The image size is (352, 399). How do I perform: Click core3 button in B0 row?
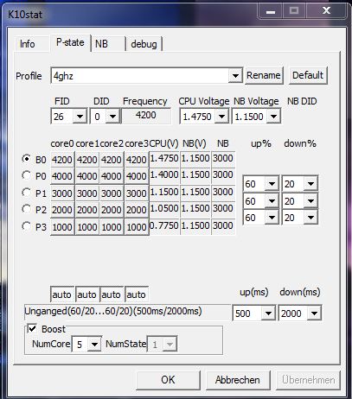point(137,159)
